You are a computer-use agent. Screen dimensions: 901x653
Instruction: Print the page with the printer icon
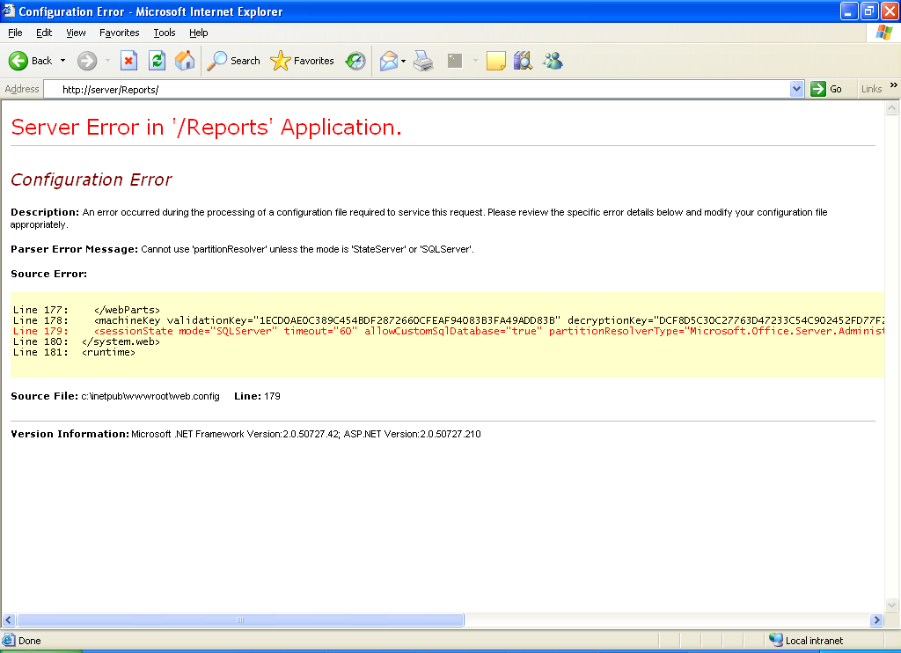423,61
